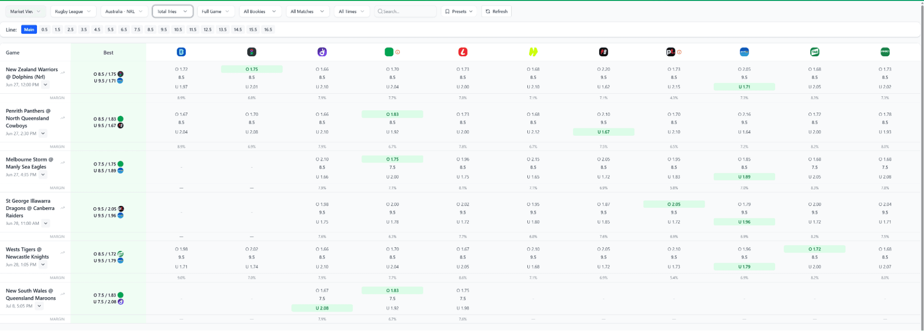
Task: Click the black 'pt' bookmaker logo header
Action: click(671, 52)
